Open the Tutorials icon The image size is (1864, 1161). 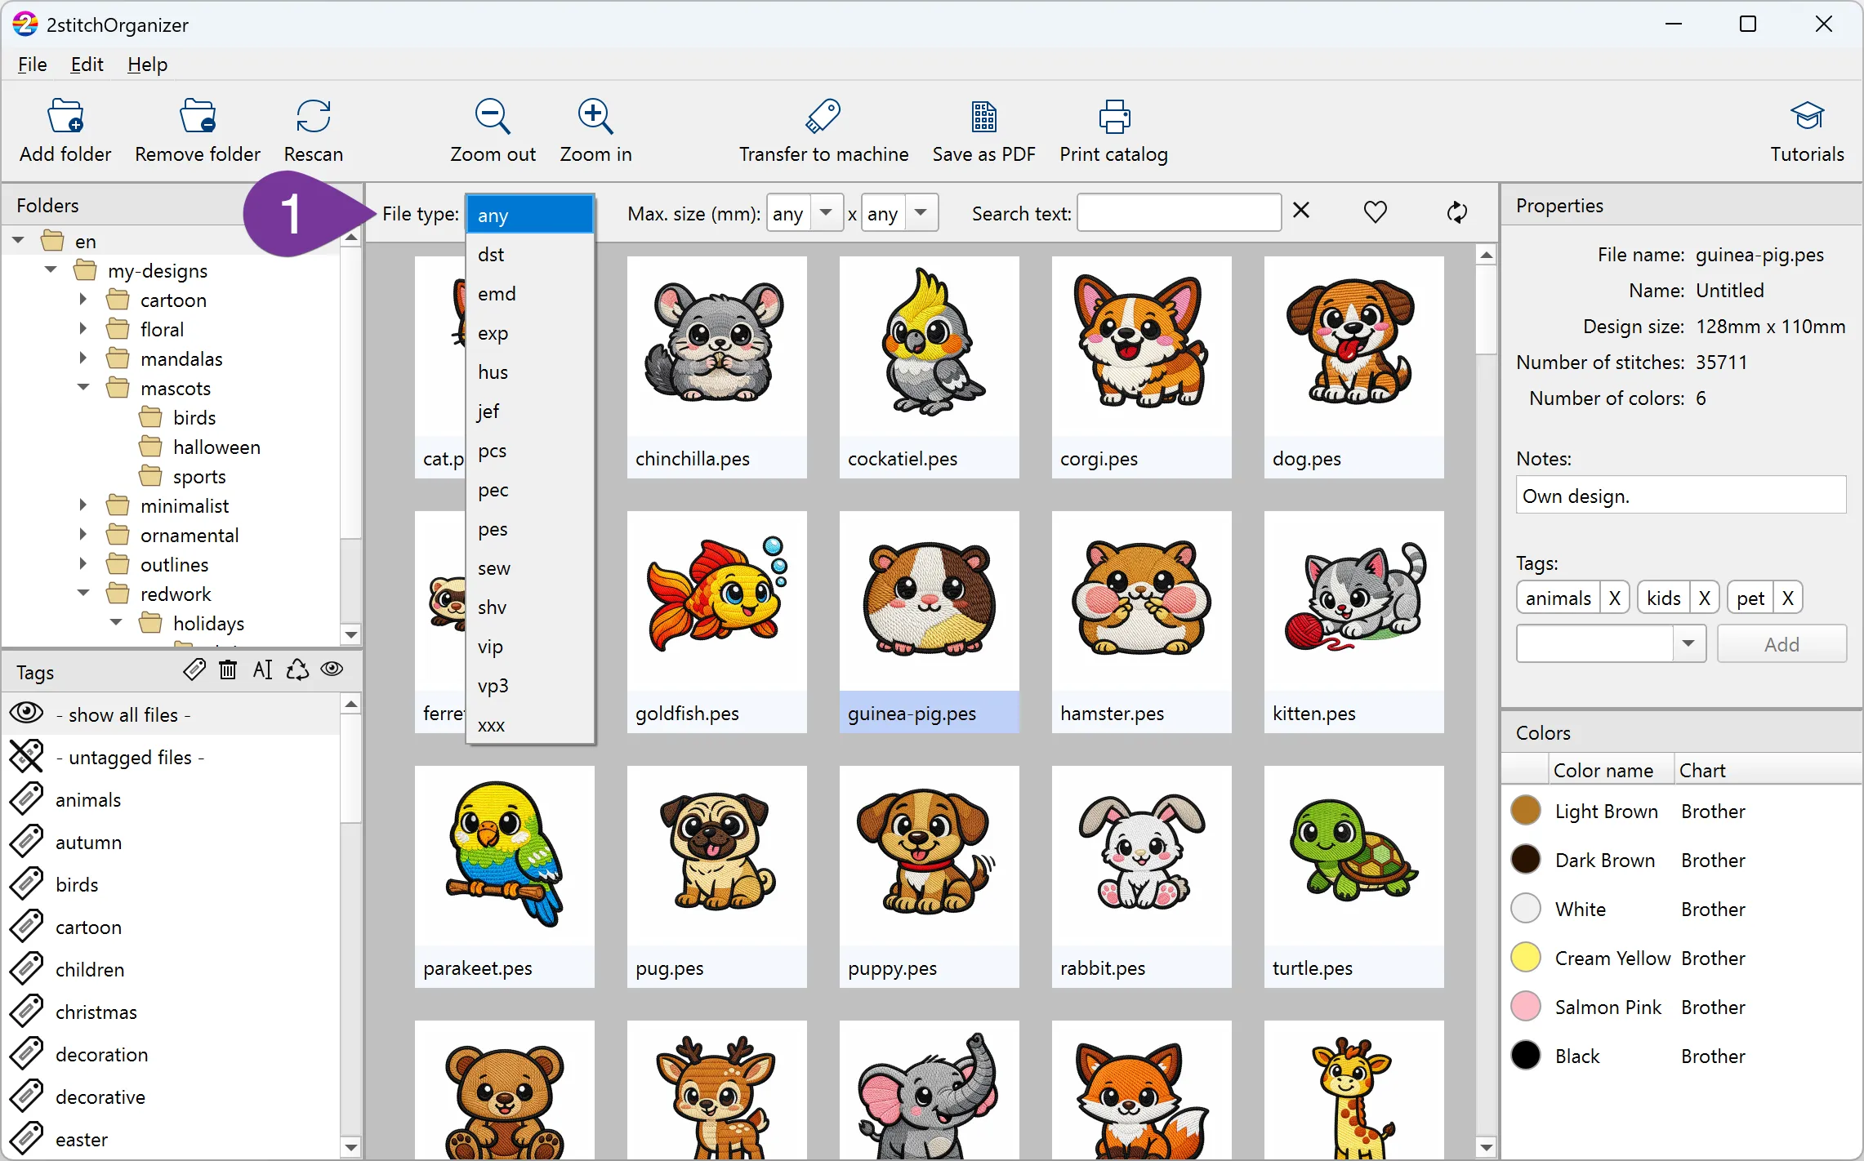point(1807,117)
